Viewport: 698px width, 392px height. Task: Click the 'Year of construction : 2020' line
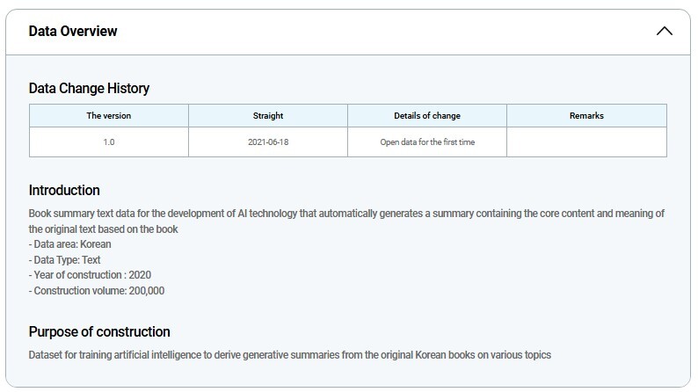pos(90,275)
